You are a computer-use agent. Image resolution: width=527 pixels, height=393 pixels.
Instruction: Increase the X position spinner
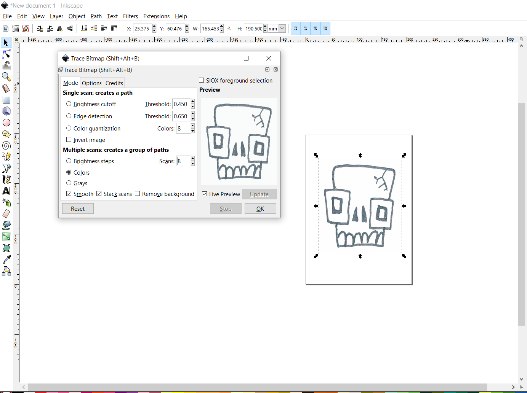coord(154,27)
